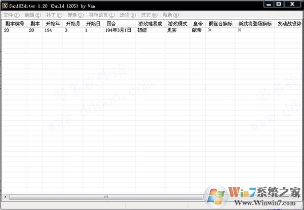Sort by 剧本编号 column header
The width and height of the screenshot is (304, 210).
15,24
